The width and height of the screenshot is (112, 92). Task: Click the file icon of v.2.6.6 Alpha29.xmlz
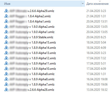point(6,11)
